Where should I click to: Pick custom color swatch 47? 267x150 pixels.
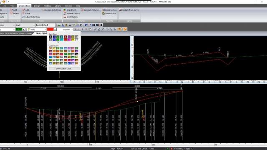tap(76, 57)
